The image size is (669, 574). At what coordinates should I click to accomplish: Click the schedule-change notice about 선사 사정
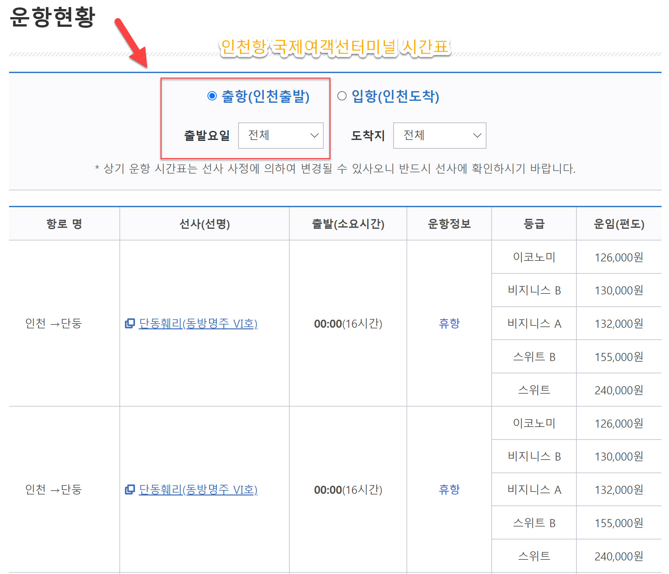click(335, 168)
